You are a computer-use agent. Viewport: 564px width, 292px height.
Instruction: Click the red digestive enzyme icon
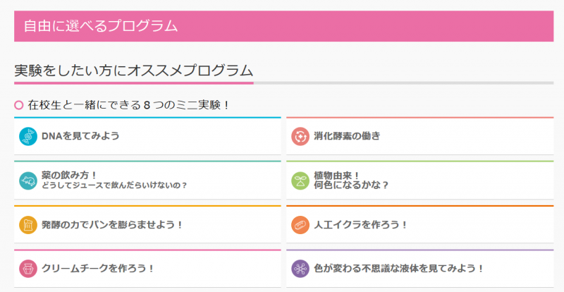tap(300, 136)
